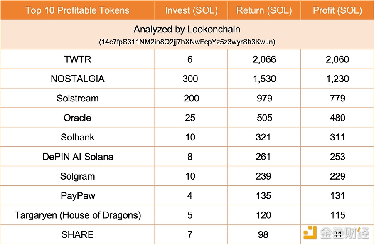Select the Solbank token cell
Viewport: 374px width, 244px height.
coord(77,138)
